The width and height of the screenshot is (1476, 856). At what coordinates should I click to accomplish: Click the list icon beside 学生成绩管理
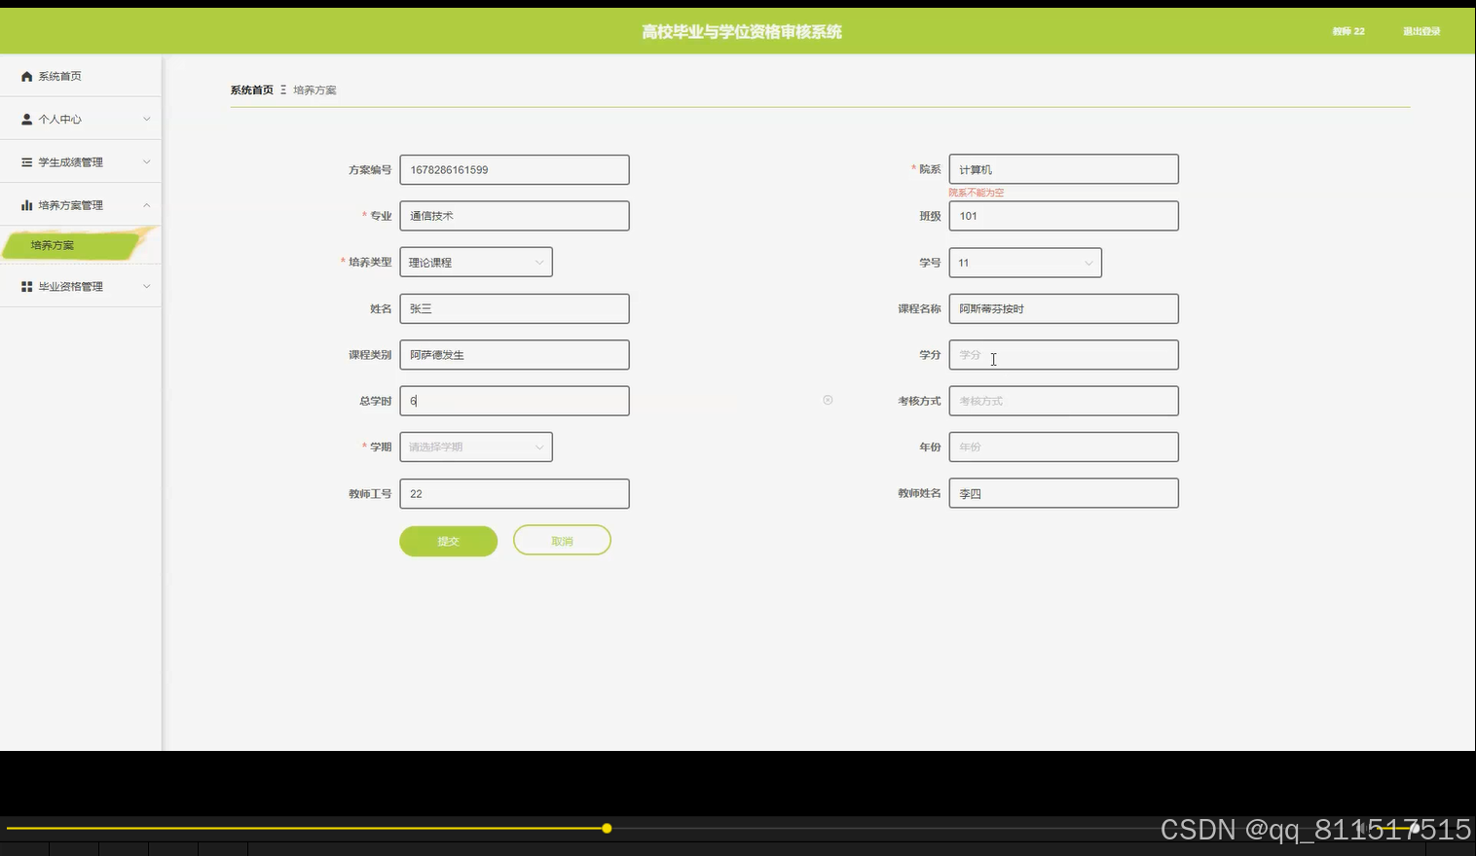click(x=27, y=162)
